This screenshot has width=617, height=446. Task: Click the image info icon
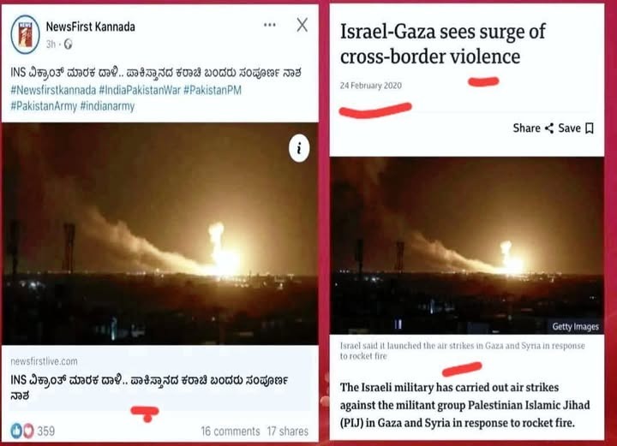point(299,149)
